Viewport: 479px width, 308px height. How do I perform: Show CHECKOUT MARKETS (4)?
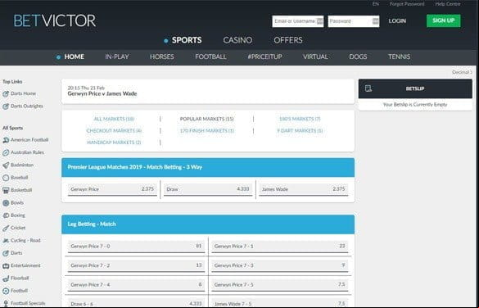(114, 131)
